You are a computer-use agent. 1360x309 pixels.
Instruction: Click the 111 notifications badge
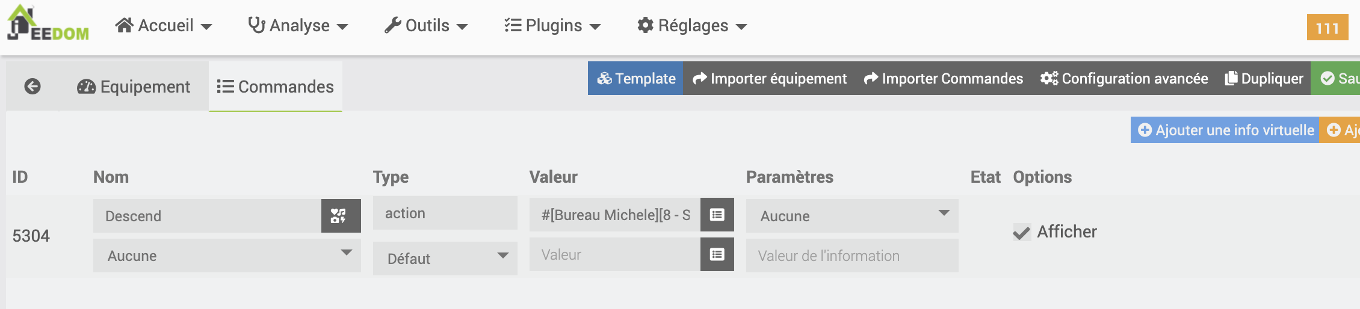1327,28
